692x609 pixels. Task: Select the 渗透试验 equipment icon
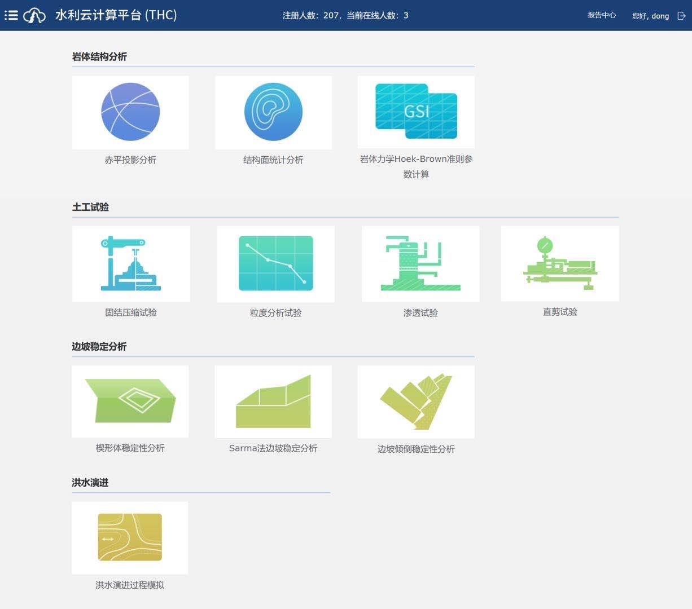(421, 264)
